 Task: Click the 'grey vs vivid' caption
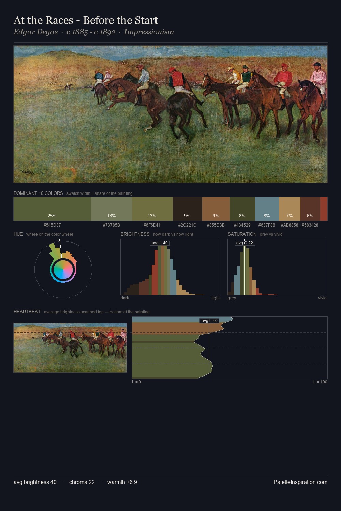[x=271, y=234]
